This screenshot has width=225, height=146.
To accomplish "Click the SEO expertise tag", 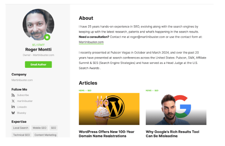I will coord(53,128).
